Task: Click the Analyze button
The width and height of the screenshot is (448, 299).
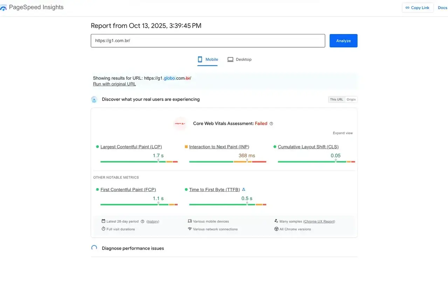Action: 343,41
